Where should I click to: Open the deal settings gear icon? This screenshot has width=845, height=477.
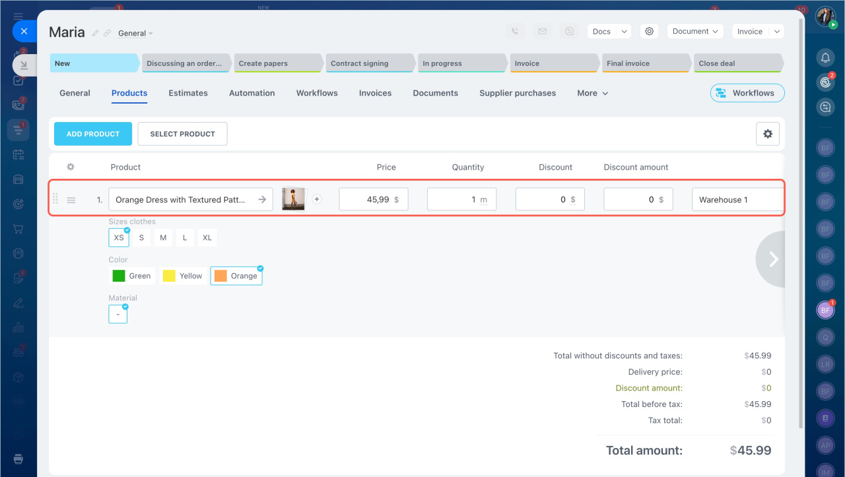tap(650, 32)
